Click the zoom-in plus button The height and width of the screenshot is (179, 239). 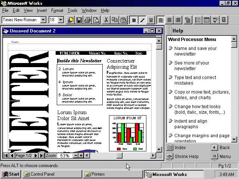click(81, 156)
